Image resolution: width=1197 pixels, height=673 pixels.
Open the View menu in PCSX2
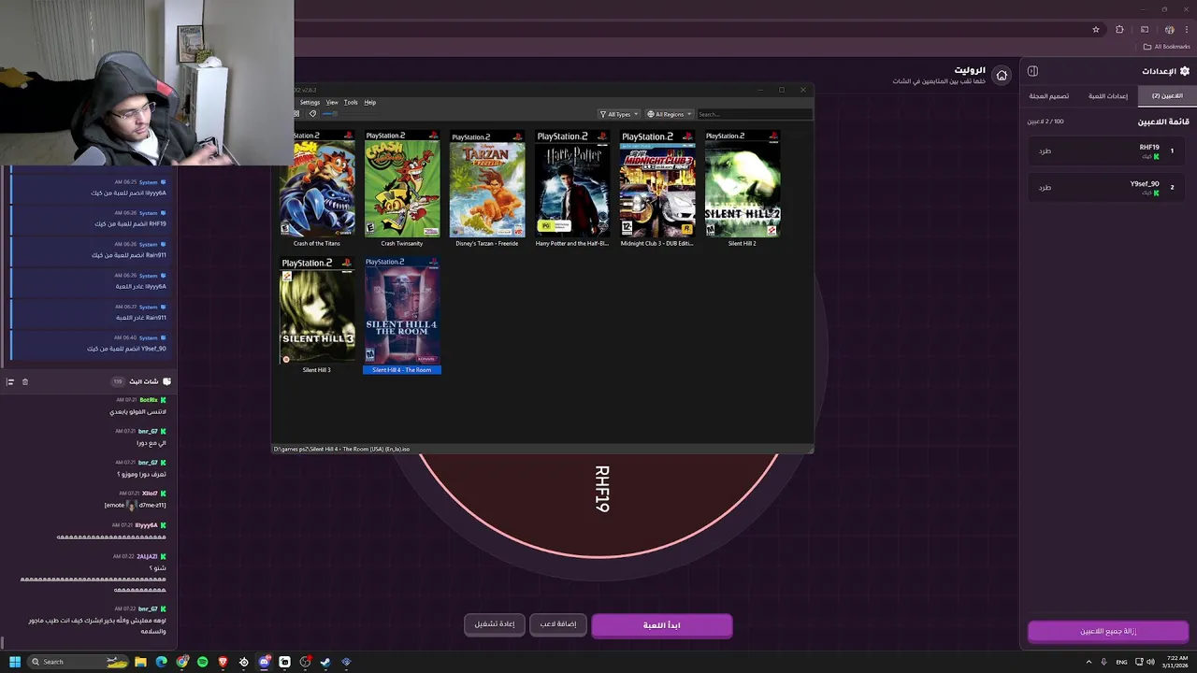[x=332, y=102]
